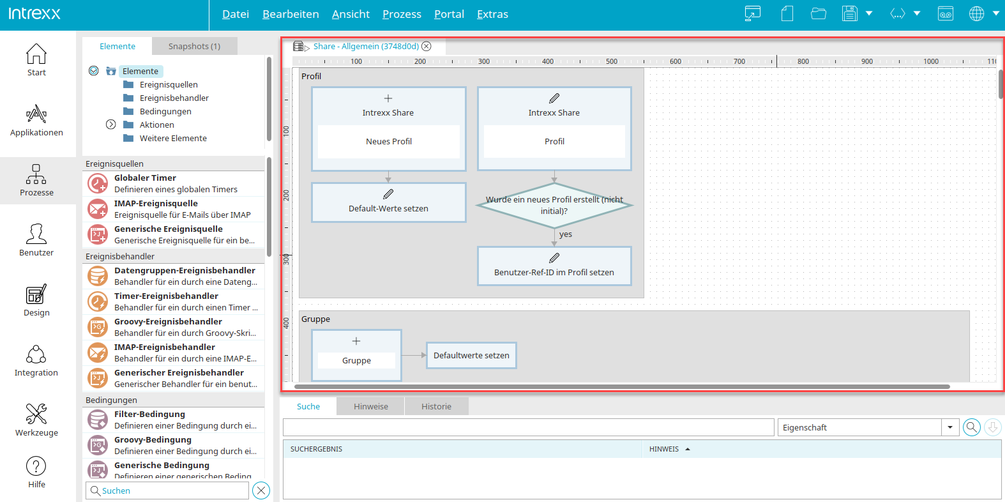Select the Neues Profil process node

point(388,129)
